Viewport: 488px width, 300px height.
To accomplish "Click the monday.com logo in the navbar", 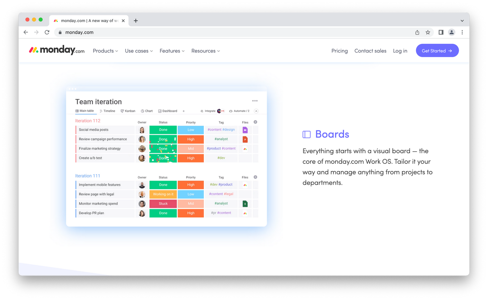I will [x=56, y=50].
